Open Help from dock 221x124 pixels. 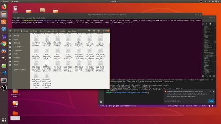coord(4,29)
